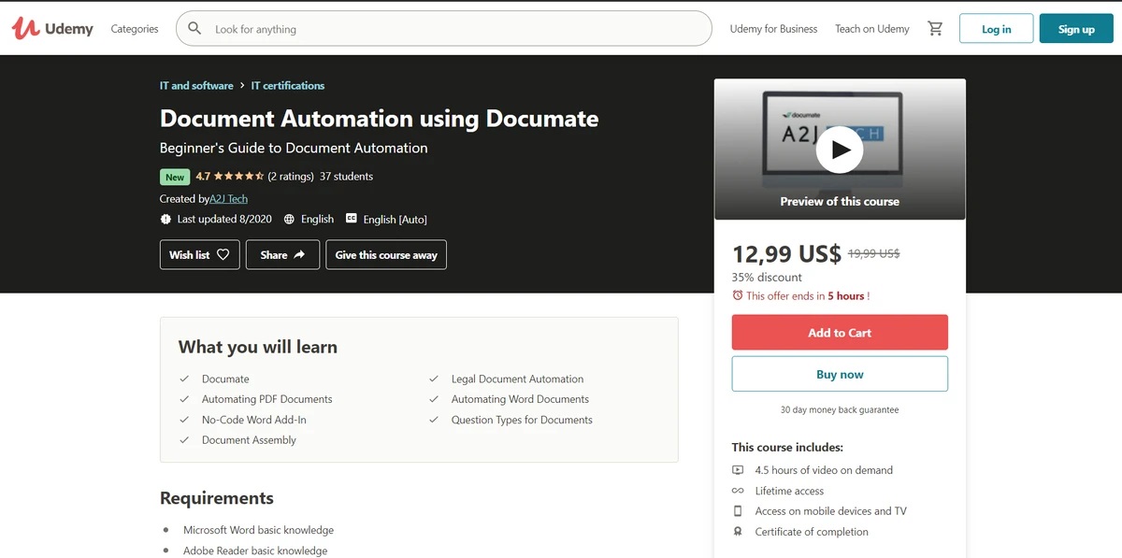Click the Share arrow icon

(x=299, y=255)
